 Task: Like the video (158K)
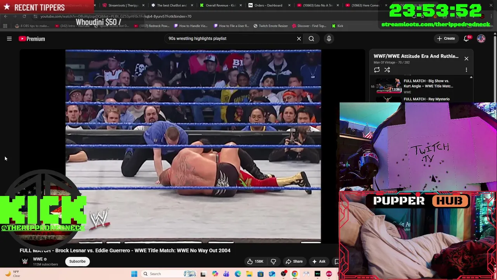point(255,261)
